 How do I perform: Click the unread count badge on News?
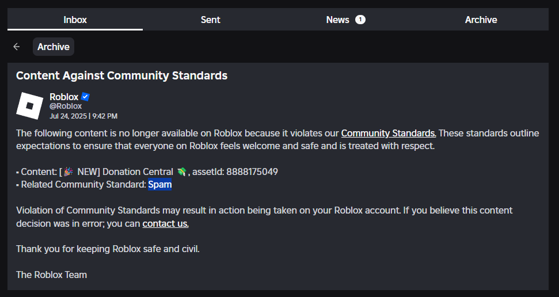point(360,20)
